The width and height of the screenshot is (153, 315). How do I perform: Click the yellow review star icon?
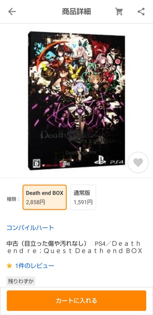coord(9,266)
